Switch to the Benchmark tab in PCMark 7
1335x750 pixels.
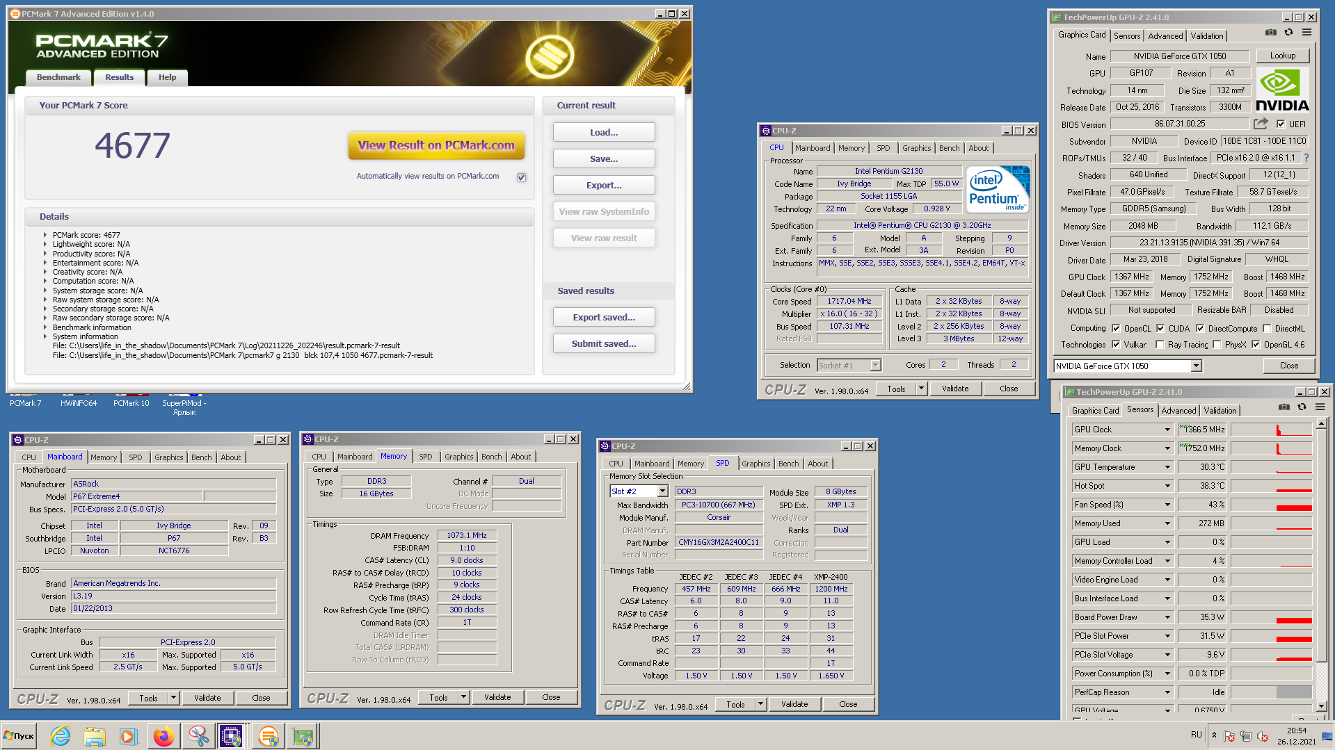pos(58,77)
